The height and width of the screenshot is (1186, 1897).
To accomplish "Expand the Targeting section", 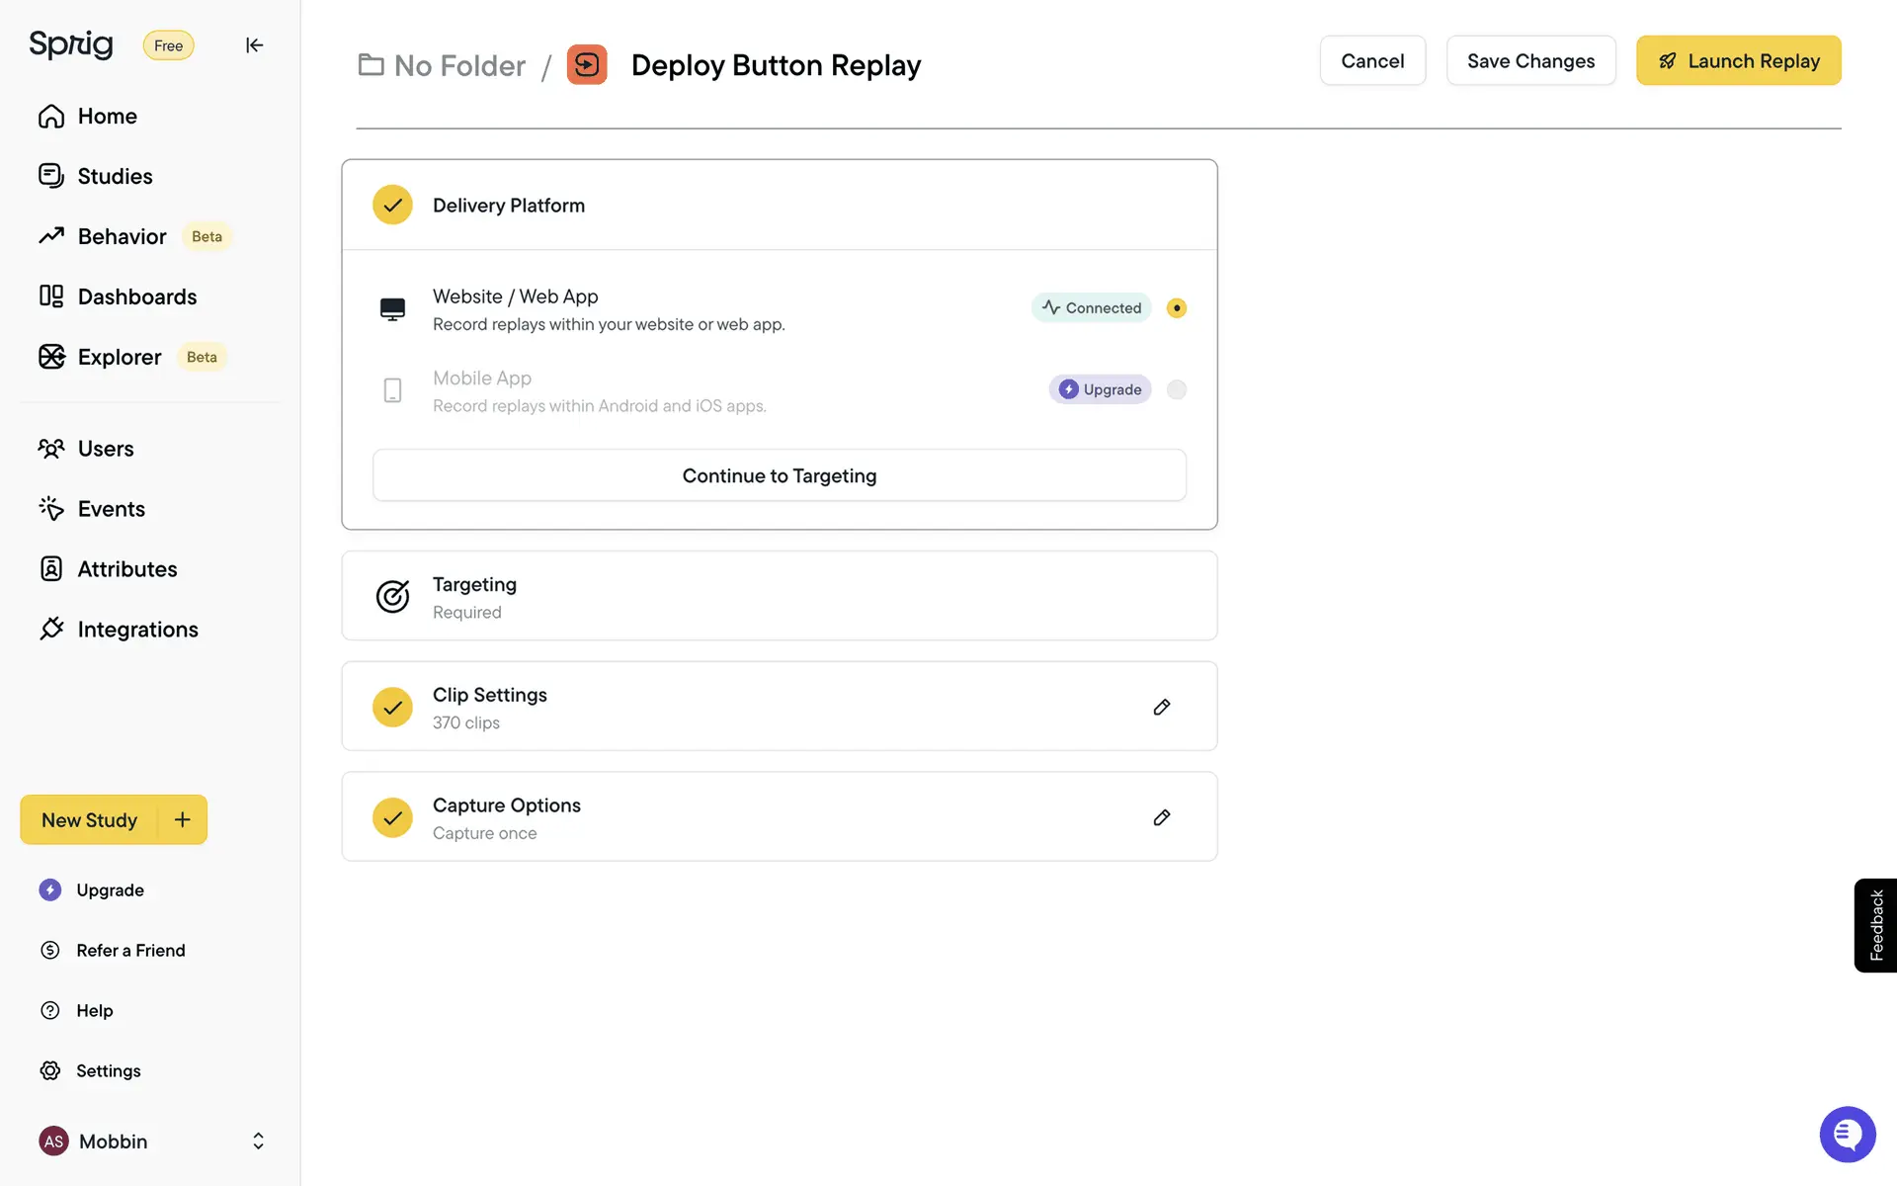I will click(x=779, y=597).
